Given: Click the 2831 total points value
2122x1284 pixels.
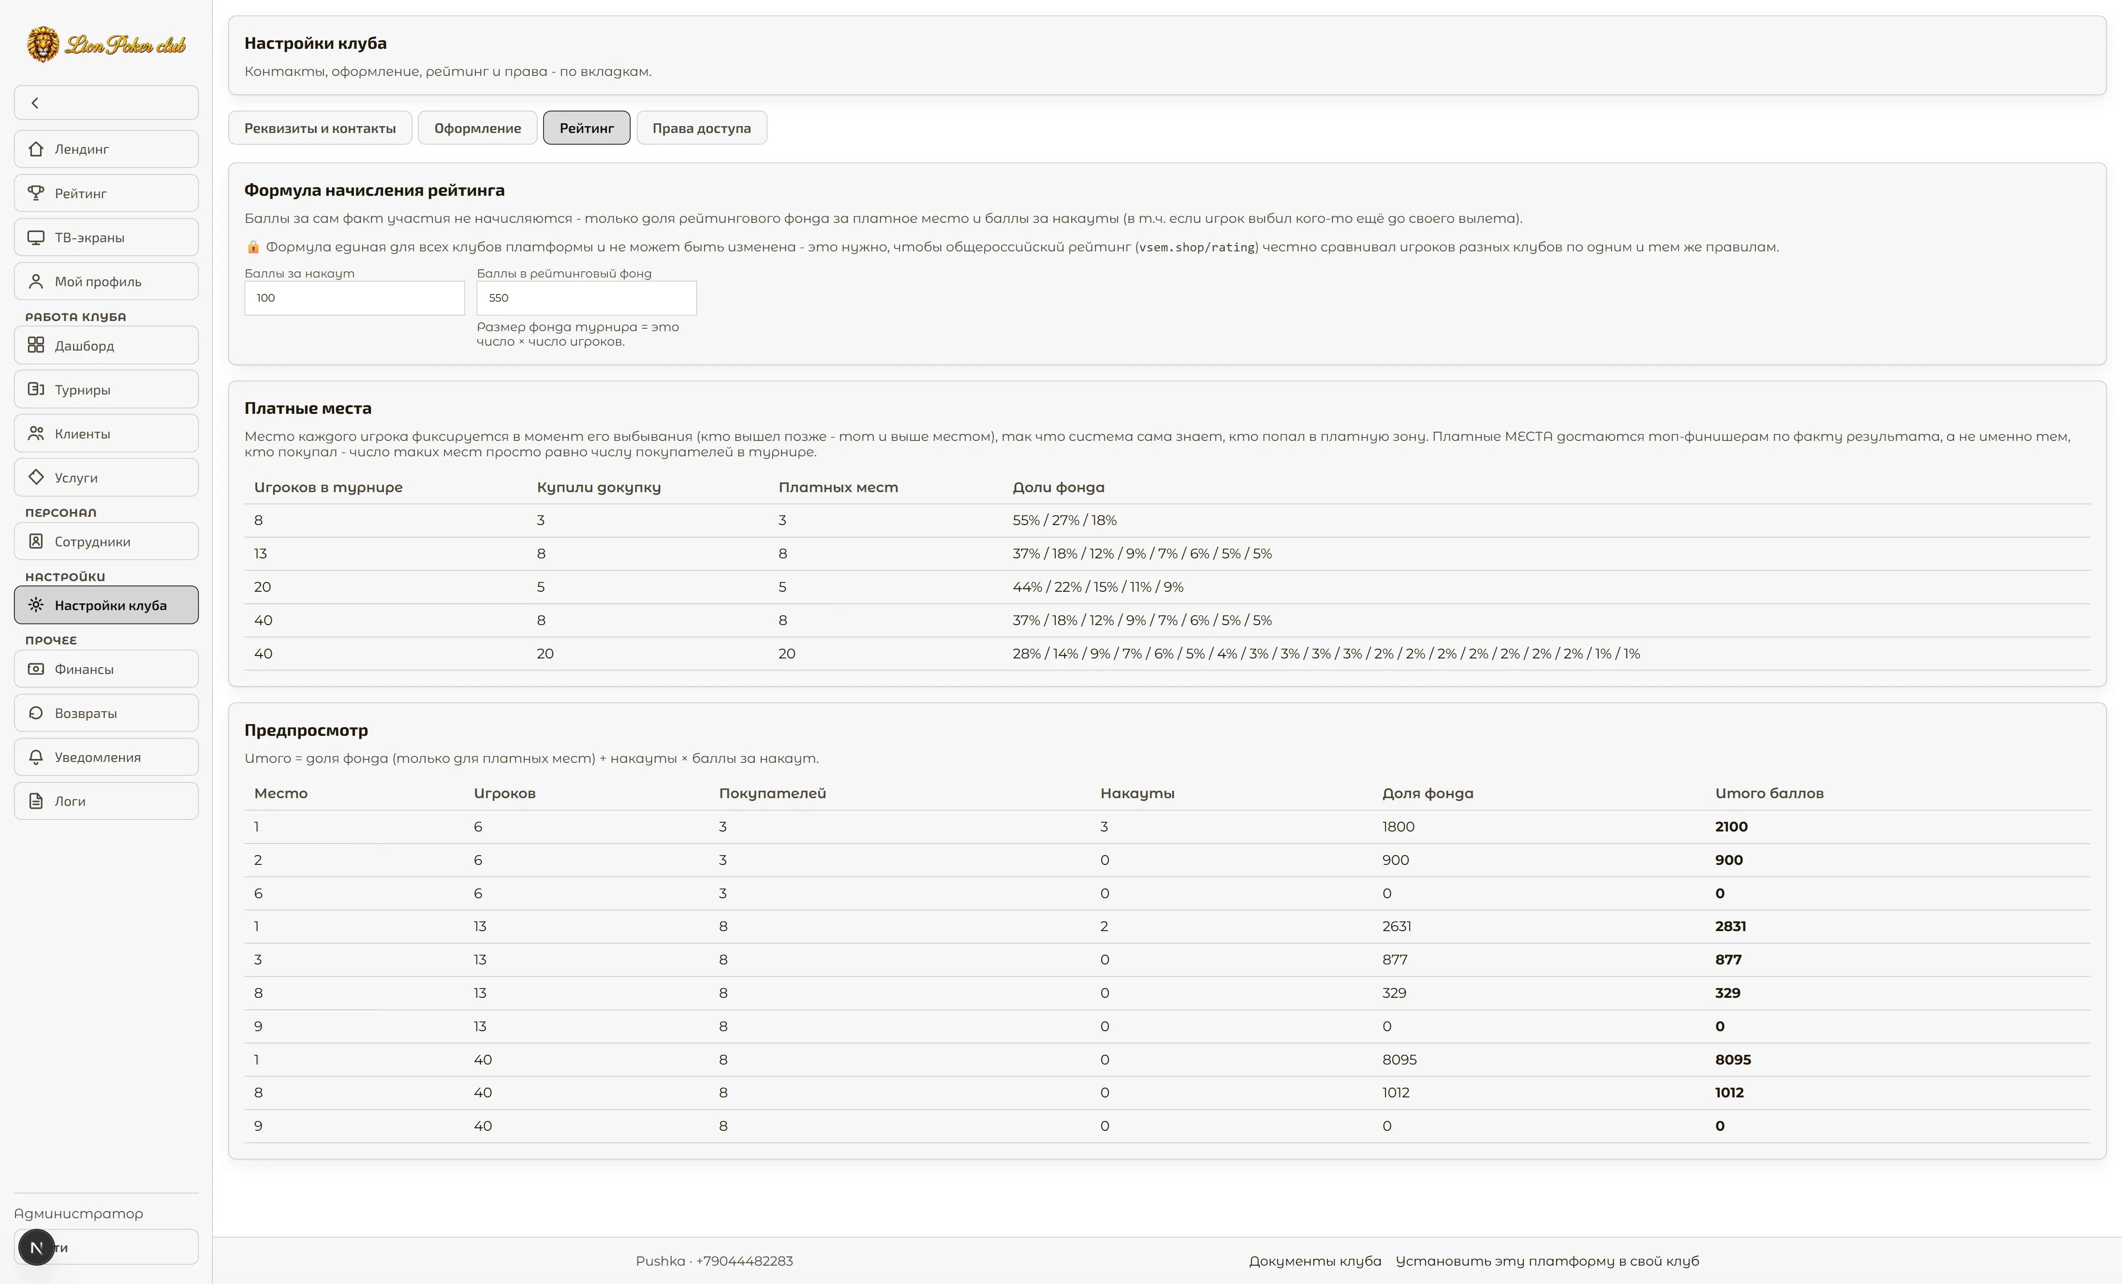Looking at the screenshot, I should [x=1730, y=927].
